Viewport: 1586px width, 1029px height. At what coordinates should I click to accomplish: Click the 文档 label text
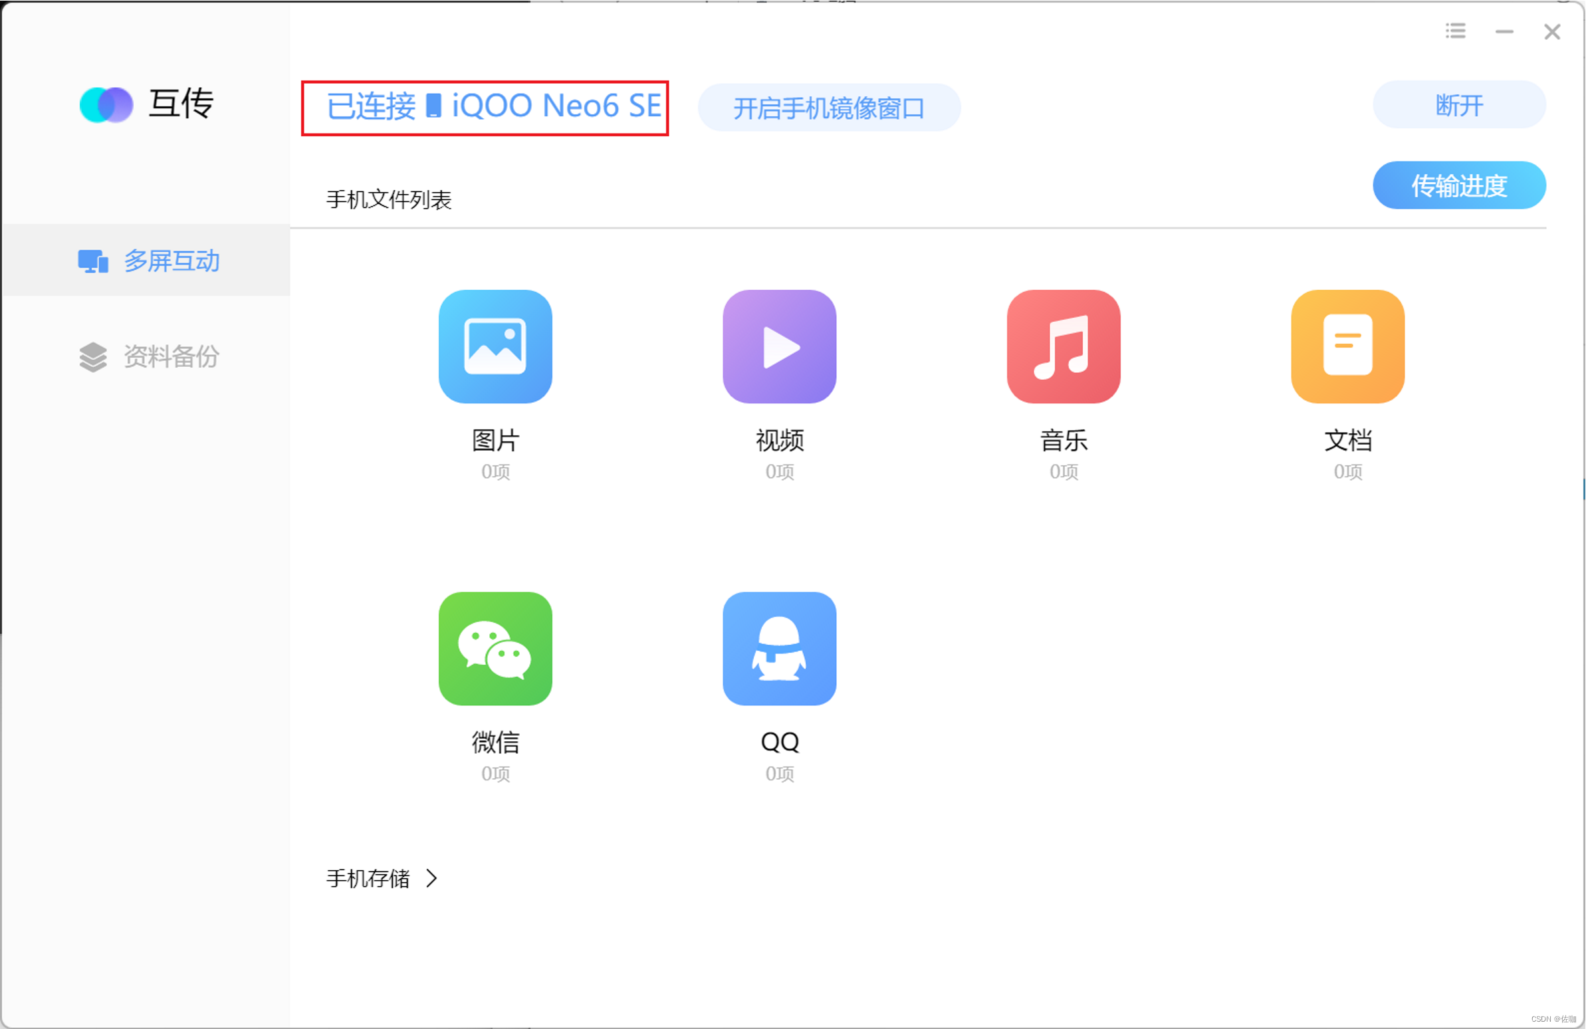point(1348,441)
